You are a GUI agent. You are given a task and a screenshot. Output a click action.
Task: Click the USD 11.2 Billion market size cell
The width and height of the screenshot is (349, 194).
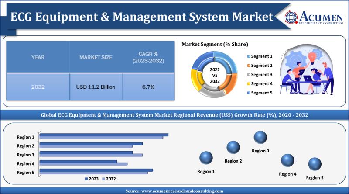coord(96,87)
